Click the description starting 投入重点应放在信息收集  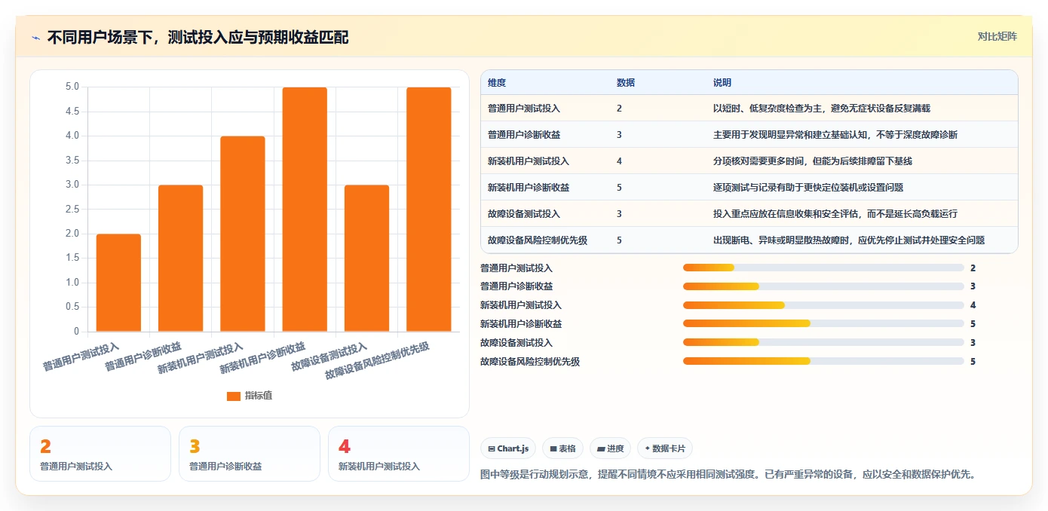coord(835,214)
